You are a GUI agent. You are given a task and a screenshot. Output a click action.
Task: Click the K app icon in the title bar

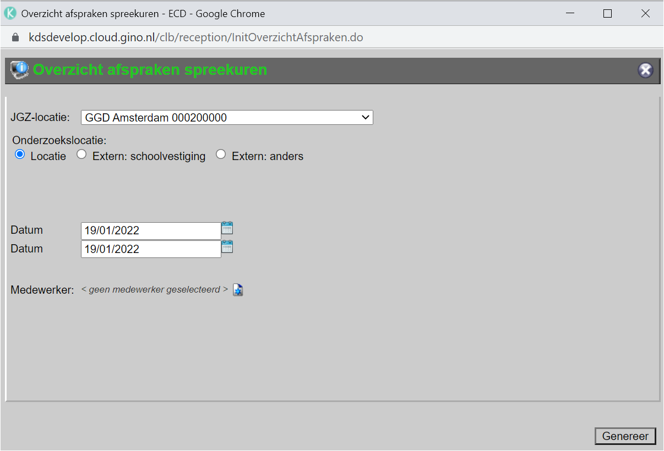[10, 14]
